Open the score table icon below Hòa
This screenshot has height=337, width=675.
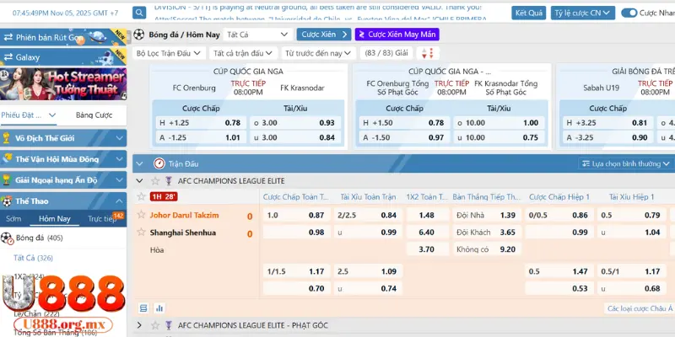[142, 308]
